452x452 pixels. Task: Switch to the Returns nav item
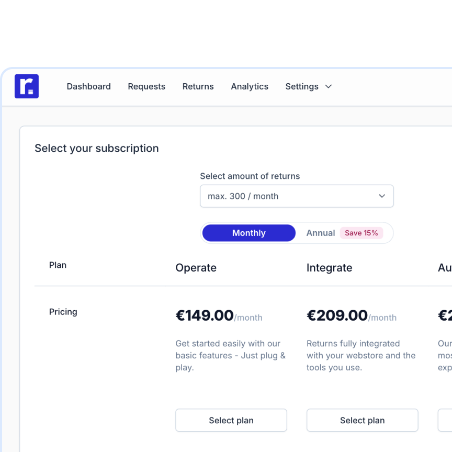point(198,86)
